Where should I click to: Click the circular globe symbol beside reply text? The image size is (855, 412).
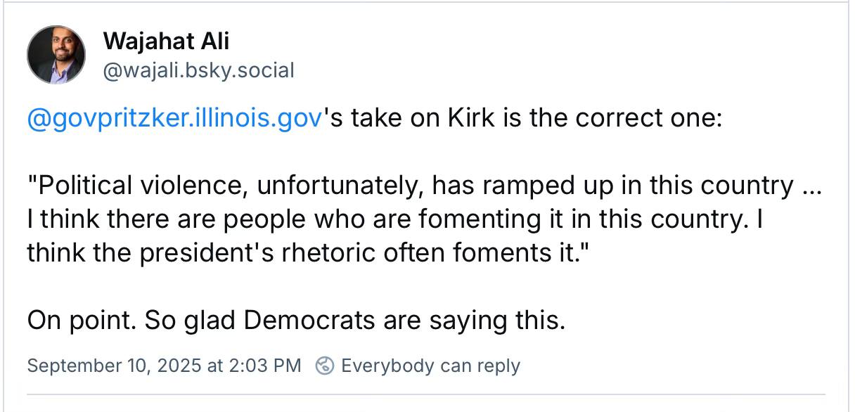pyautogui.click(x=325, y=366)
